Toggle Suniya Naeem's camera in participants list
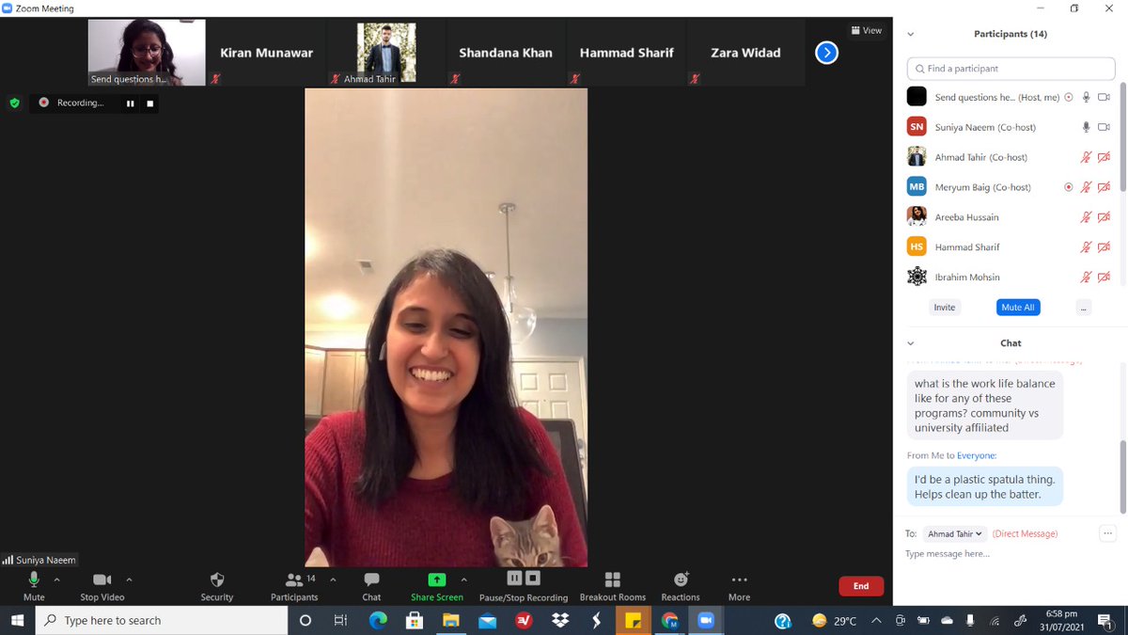 point(1104,127)
